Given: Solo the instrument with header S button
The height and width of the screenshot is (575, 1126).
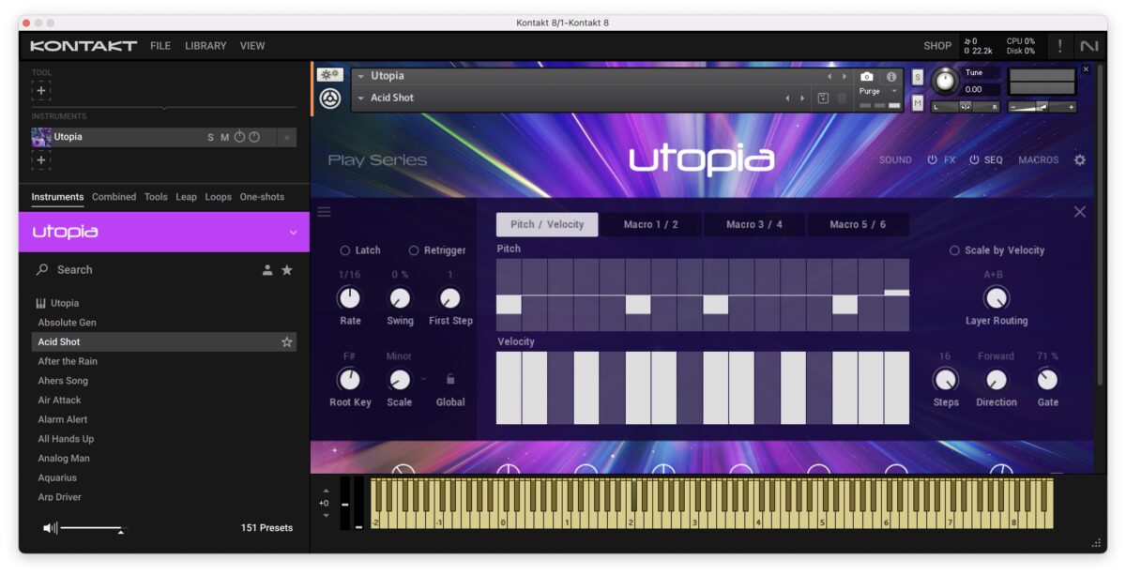Looking at the screenshot, I should [918, 77].
